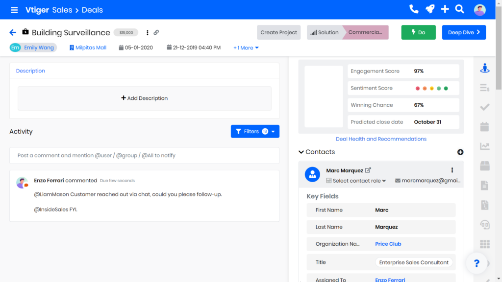Screen dimensions: 502x282
Task: Open the Filters dropdown
Action: 255,131
